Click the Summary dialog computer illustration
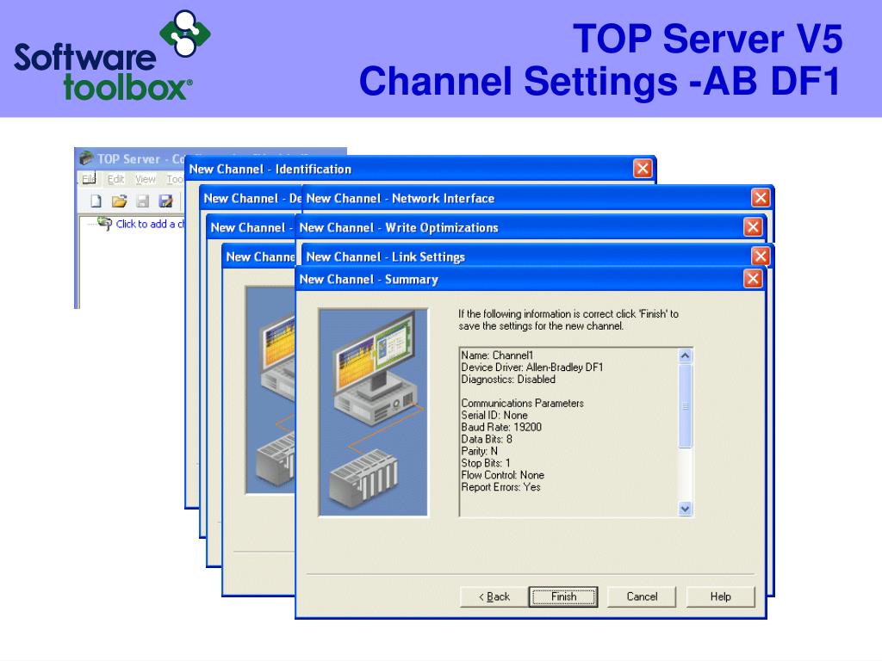The width and height of the screenshot is (882, 661). (x=374, y=412)
